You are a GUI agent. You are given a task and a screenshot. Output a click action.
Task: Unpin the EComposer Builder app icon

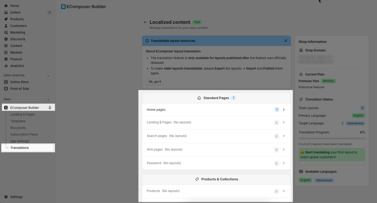[x=50, y=108]
